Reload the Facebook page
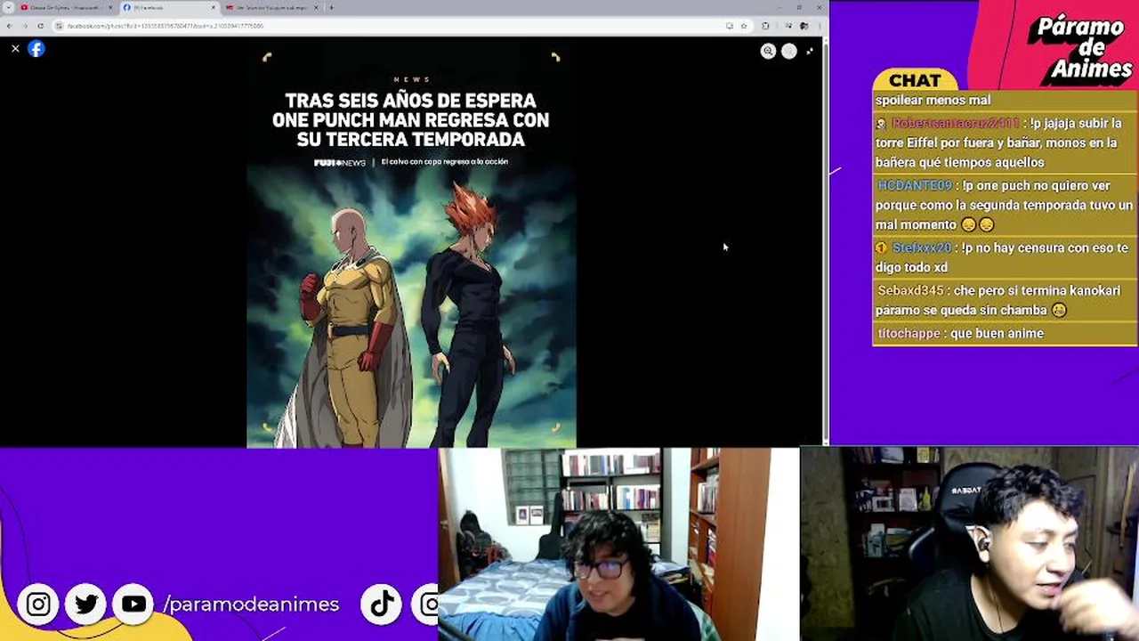The width and height of the screenshot is (1139, 641). [40, 26]
